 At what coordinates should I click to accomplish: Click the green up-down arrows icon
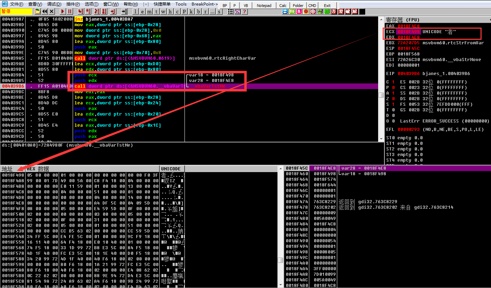(x=292, y=12)
